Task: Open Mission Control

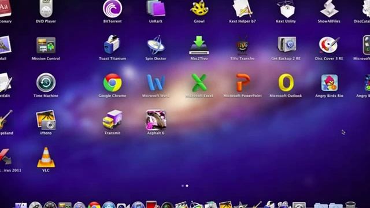Action: coord(46,45)
